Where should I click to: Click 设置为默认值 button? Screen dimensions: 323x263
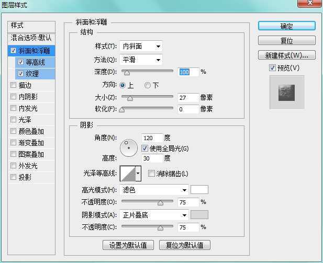click(x=128, y=245)
